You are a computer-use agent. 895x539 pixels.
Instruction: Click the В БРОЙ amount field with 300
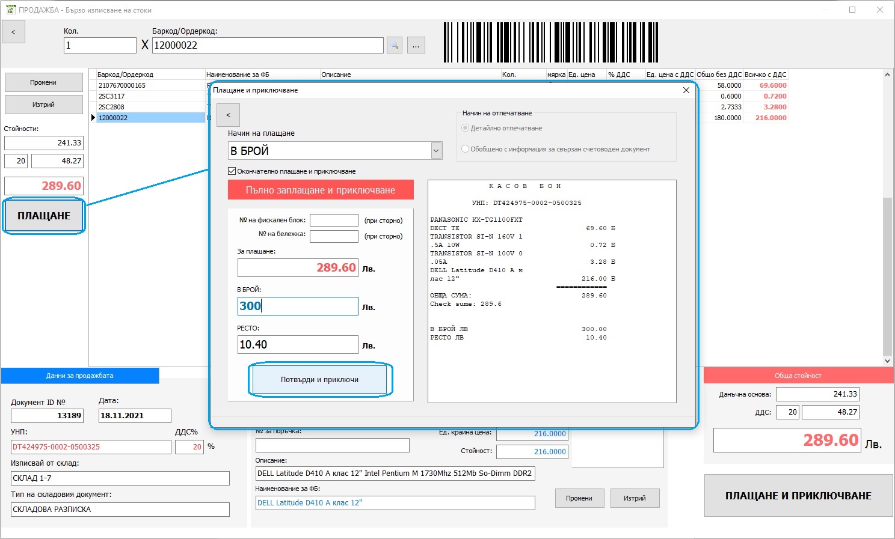point(298,306)
